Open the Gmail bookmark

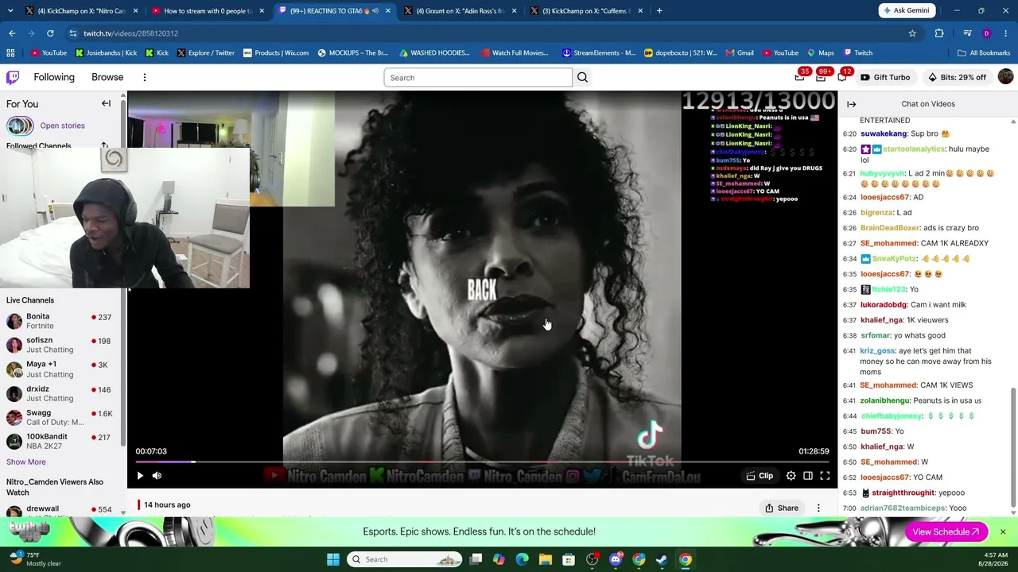(740, 53)
